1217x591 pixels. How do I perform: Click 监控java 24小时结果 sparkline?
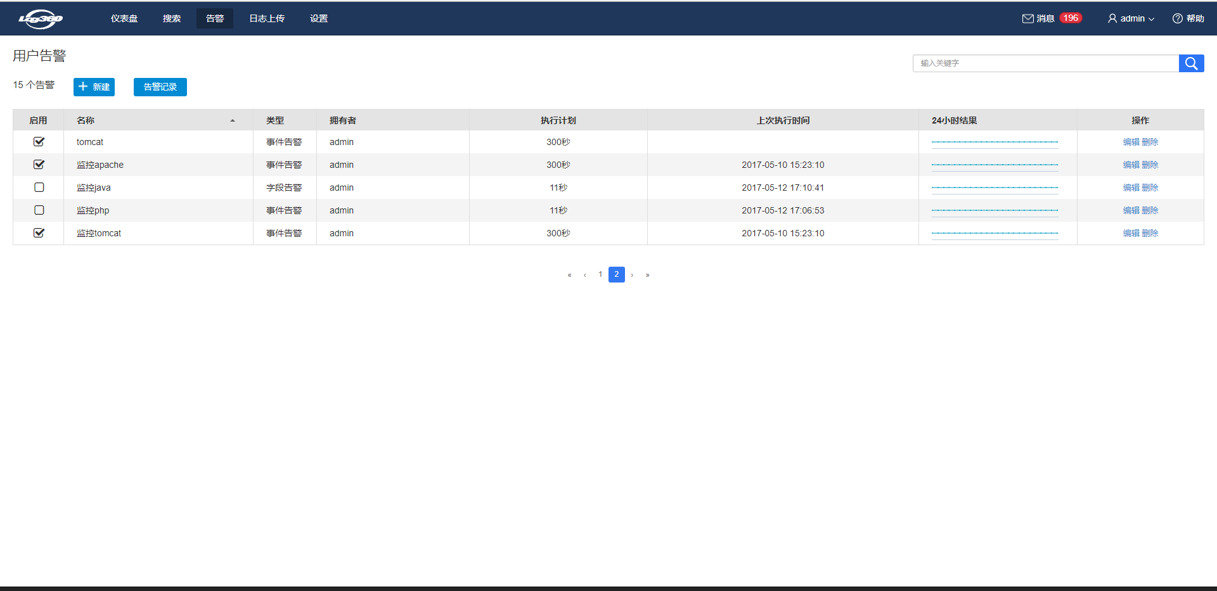[x=995, y=188]
